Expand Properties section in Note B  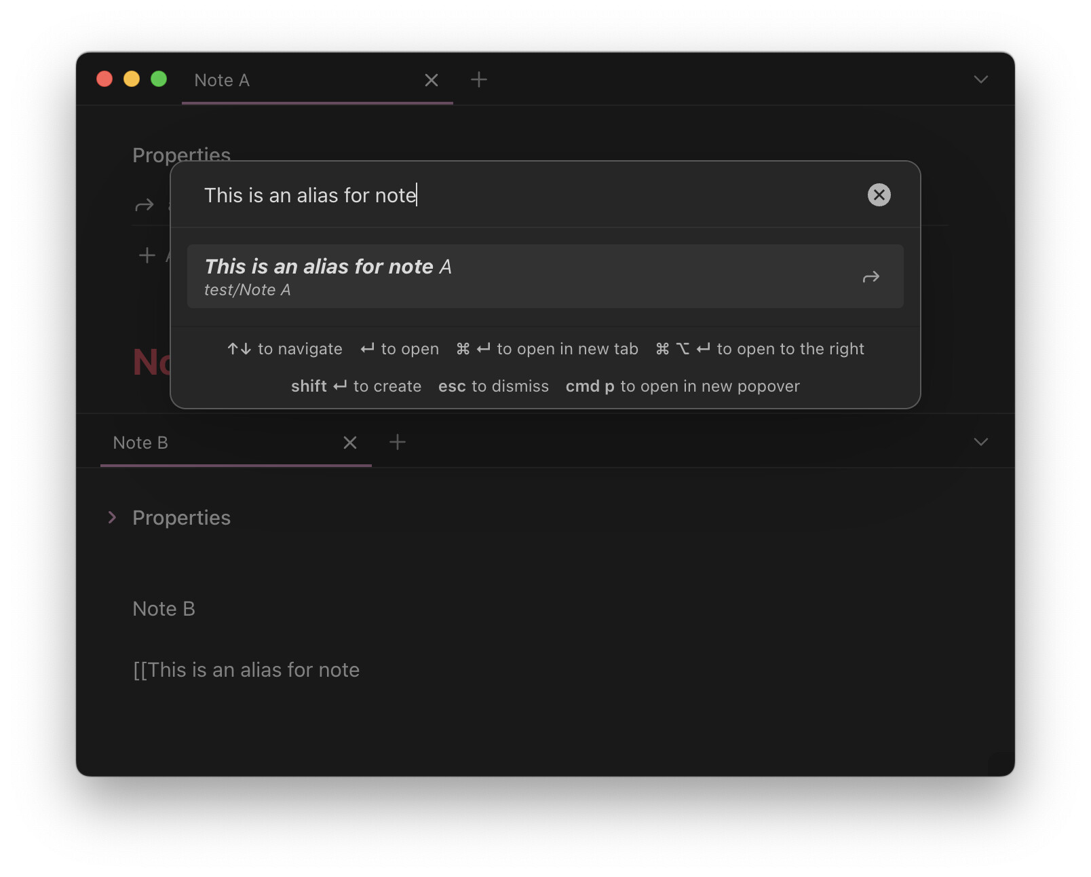112,518
